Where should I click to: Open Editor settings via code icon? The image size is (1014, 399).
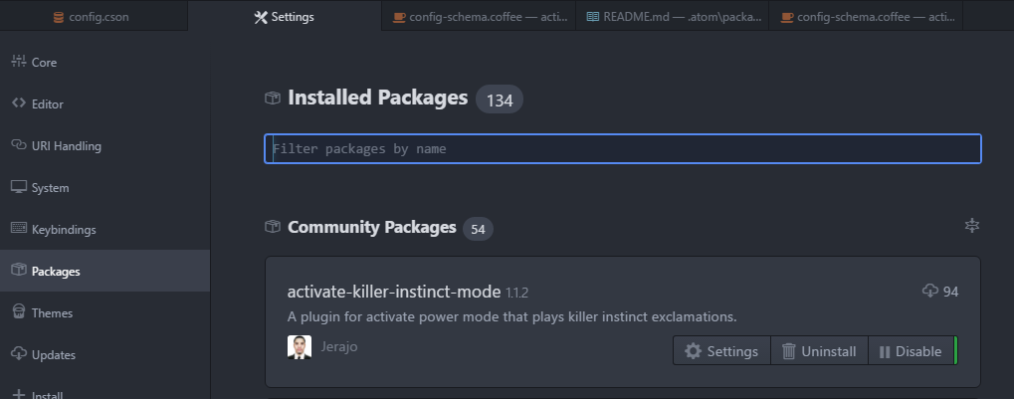click(x=19, y=103)
